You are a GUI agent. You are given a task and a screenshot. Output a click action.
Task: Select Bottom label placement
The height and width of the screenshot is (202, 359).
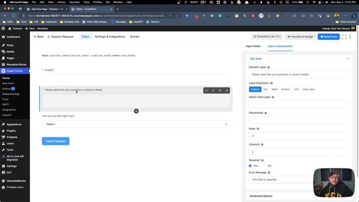coord(286,89)
